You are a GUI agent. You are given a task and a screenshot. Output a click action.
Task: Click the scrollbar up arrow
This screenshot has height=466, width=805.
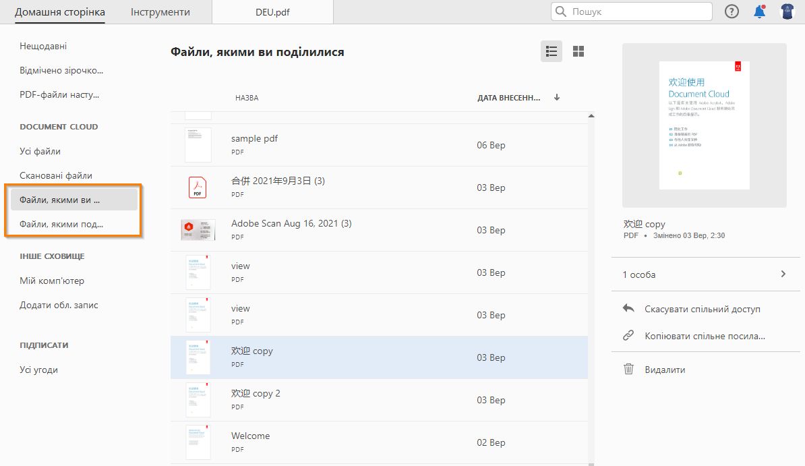[591, 115]
